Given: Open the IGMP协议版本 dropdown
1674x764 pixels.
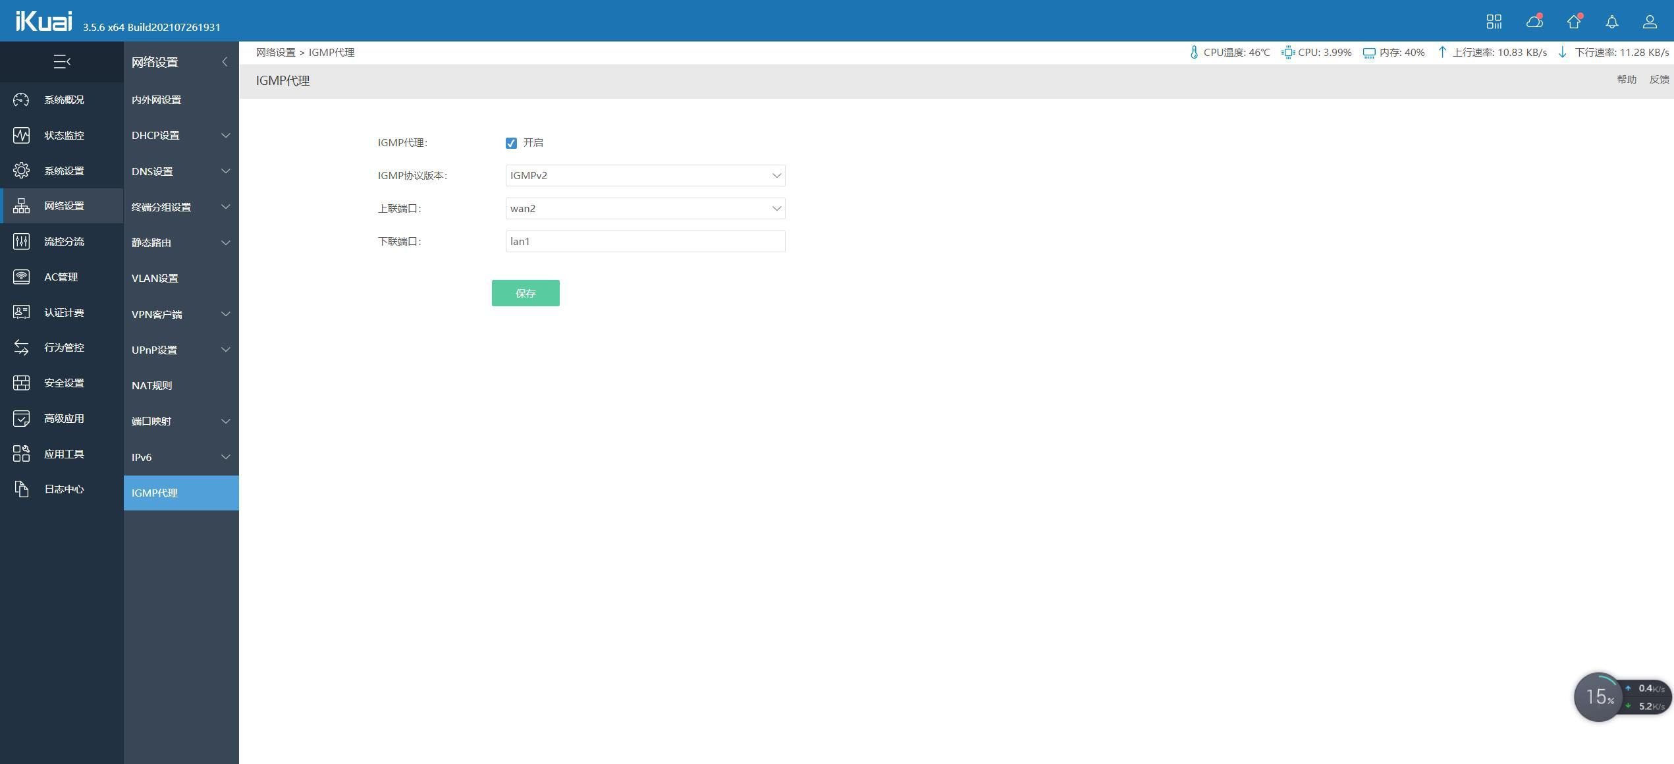Looking at the screenshot, I should click(645, 175).
